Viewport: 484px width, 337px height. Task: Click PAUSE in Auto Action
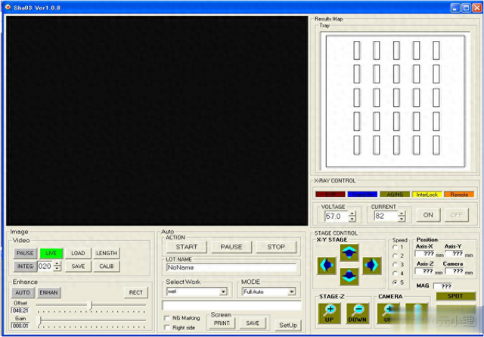[x=231, y=247]
